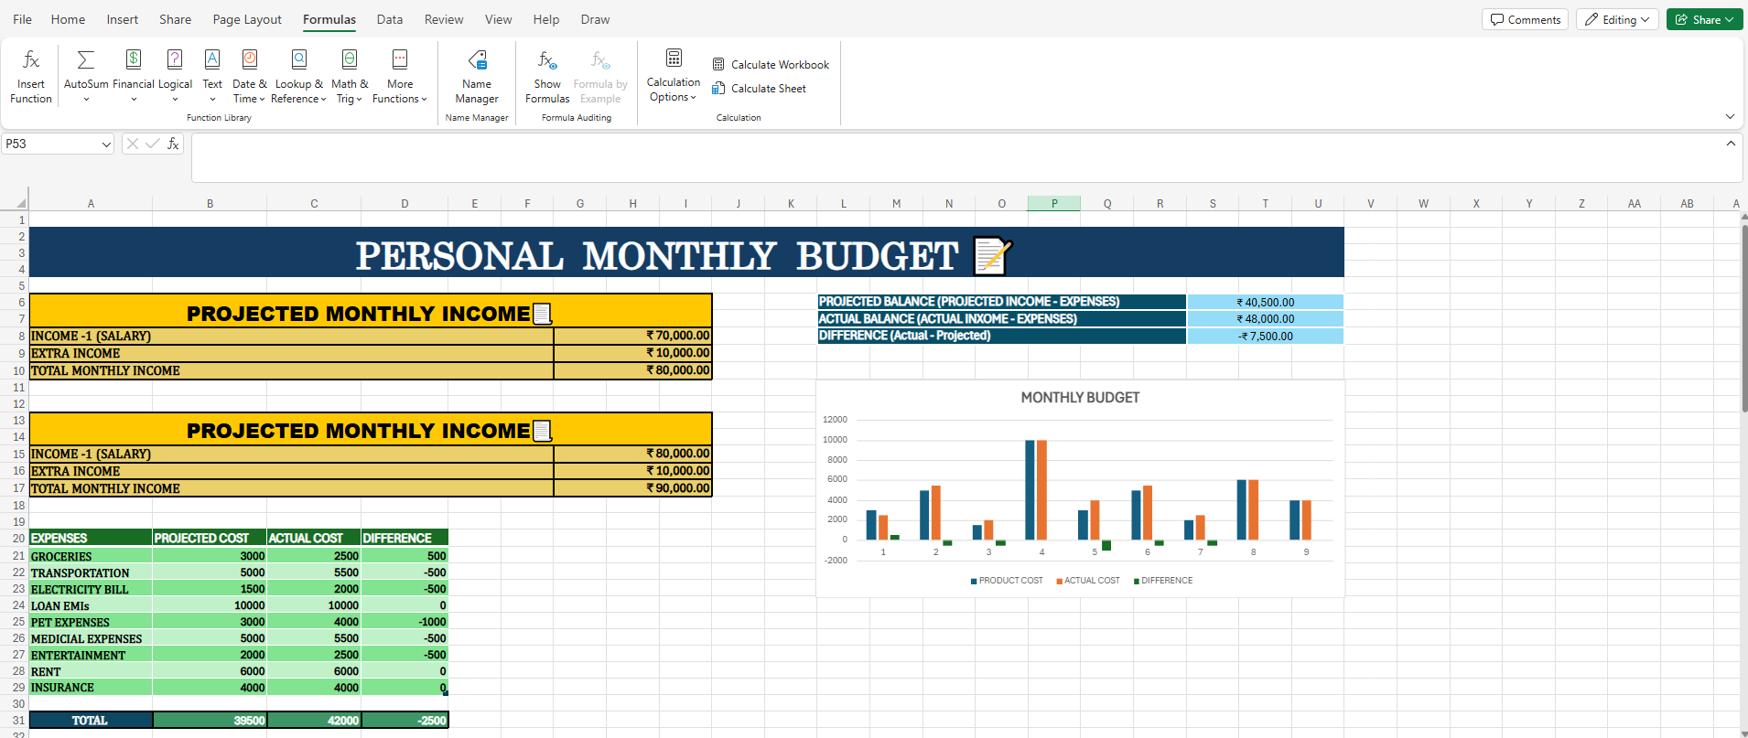
Task: Click the ACTUAL COST header cell
Action: [314, 538]
